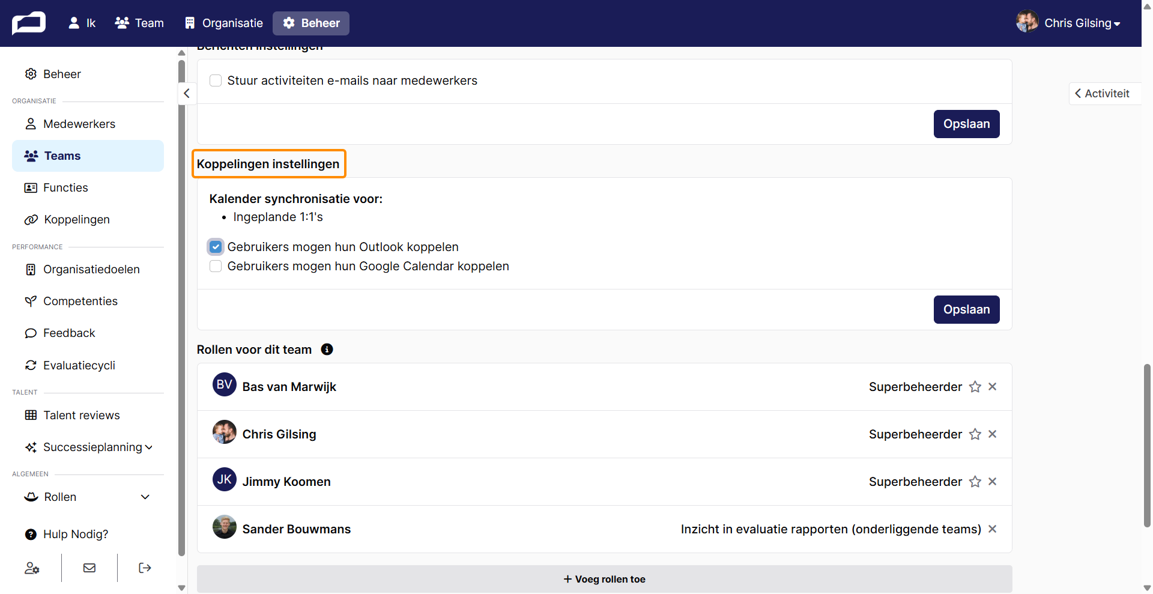Click the Medewerkers person icon
The width and height of the screenshot is (1153, 594).
[31, 124]
